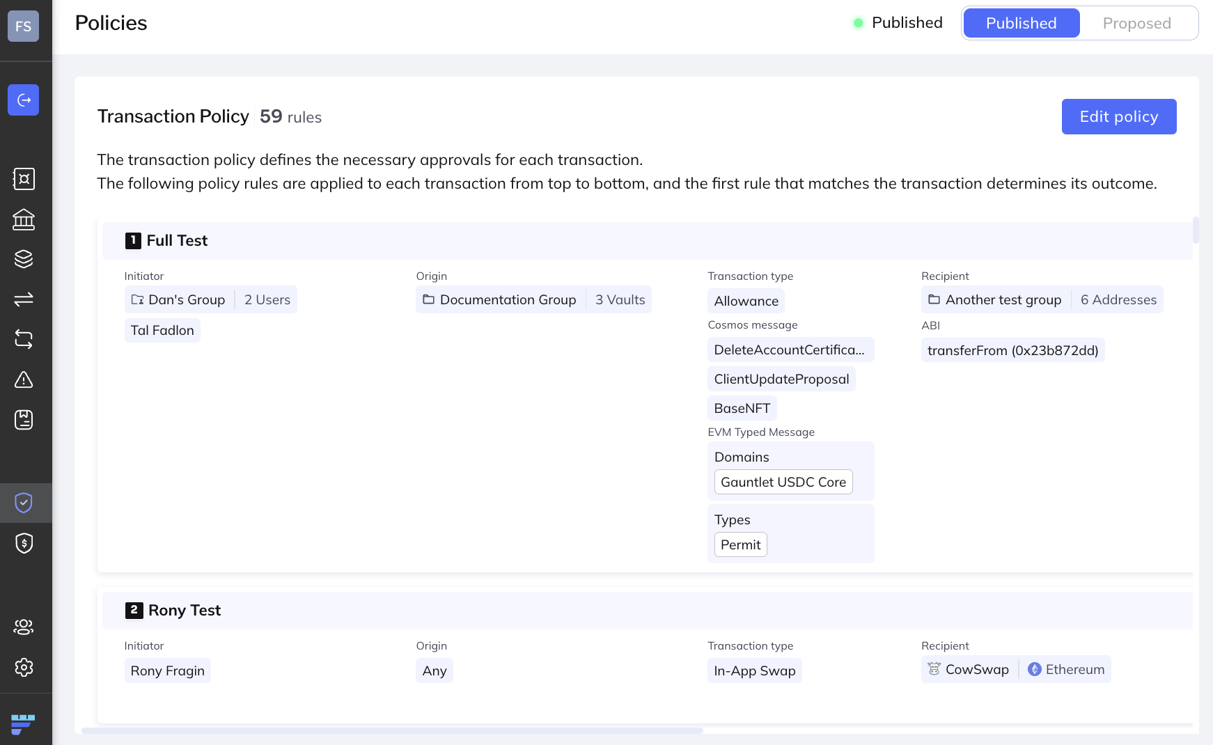Open the vault safe icon in sidebar
The height and width of the screenshot is (745, 1213).
[x=24, y=179]
